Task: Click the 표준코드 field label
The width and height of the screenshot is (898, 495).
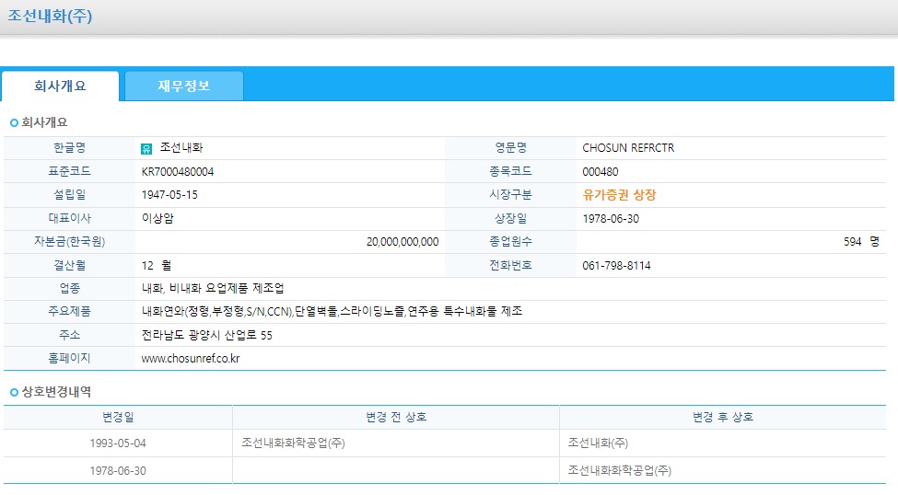Action: click(x=69, y=171)
